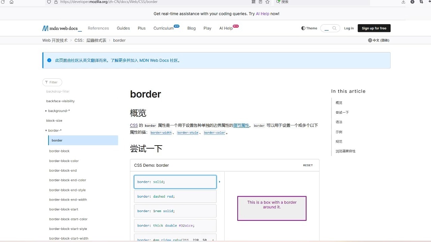This screenshot has height=242, width=431.
Task: Select the 'border: thick double #32a1ce;' demo option
Action: [175, 226]
